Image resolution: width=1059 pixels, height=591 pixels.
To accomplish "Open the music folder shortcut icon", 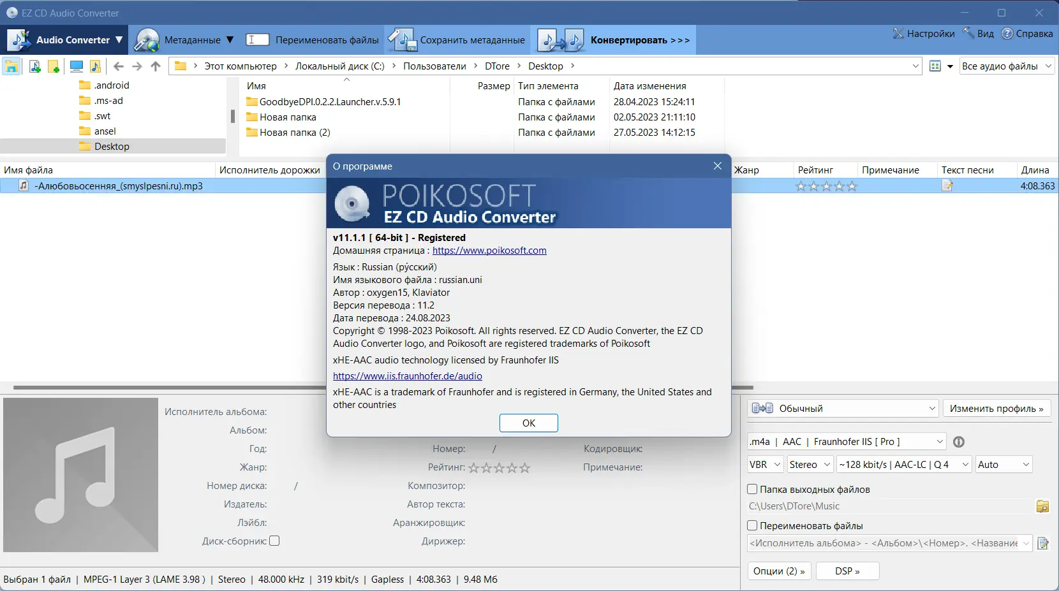I will (96, 66).
